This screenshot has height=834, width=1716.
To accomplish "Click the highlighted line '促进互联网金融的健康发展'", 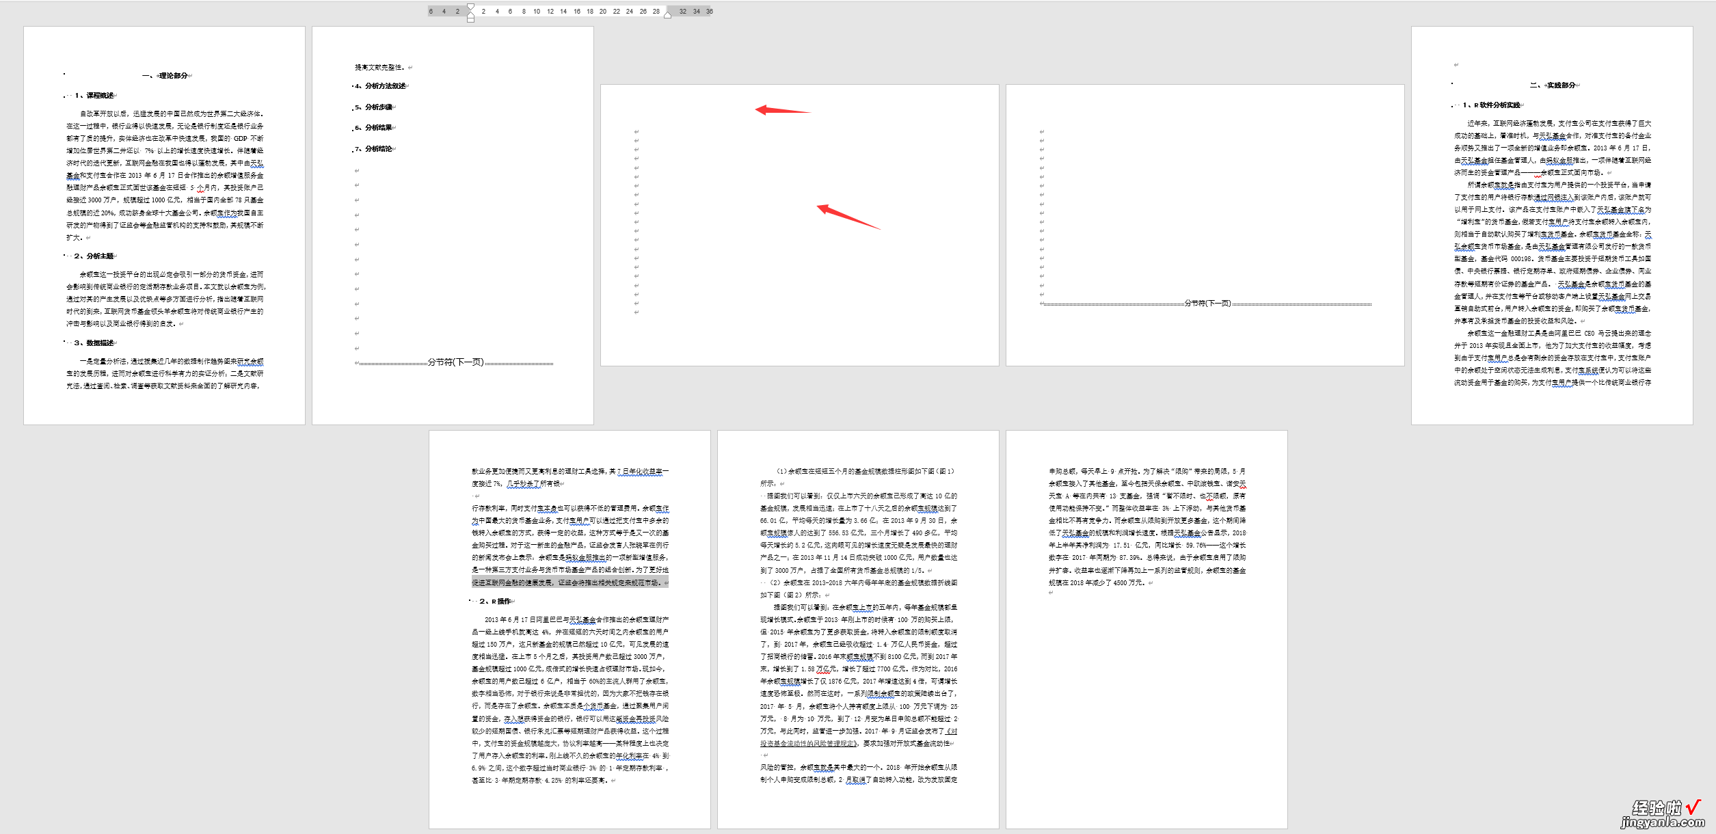I will tap(569, 583).
